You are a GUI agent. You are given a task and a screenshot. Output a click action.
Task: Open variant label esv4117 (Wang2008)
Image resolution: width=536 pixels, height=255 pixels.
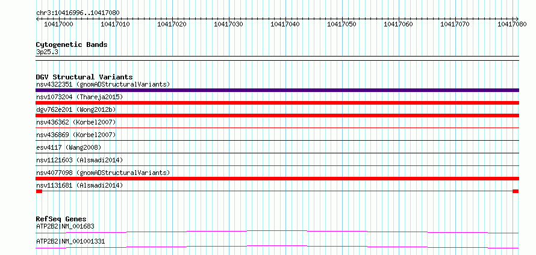click(x=69, y=147)
